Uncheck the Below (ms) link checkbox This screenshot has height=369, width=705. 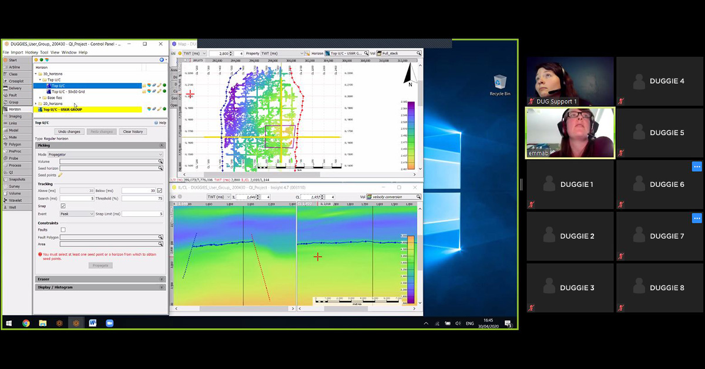click(x=160, y=190)
